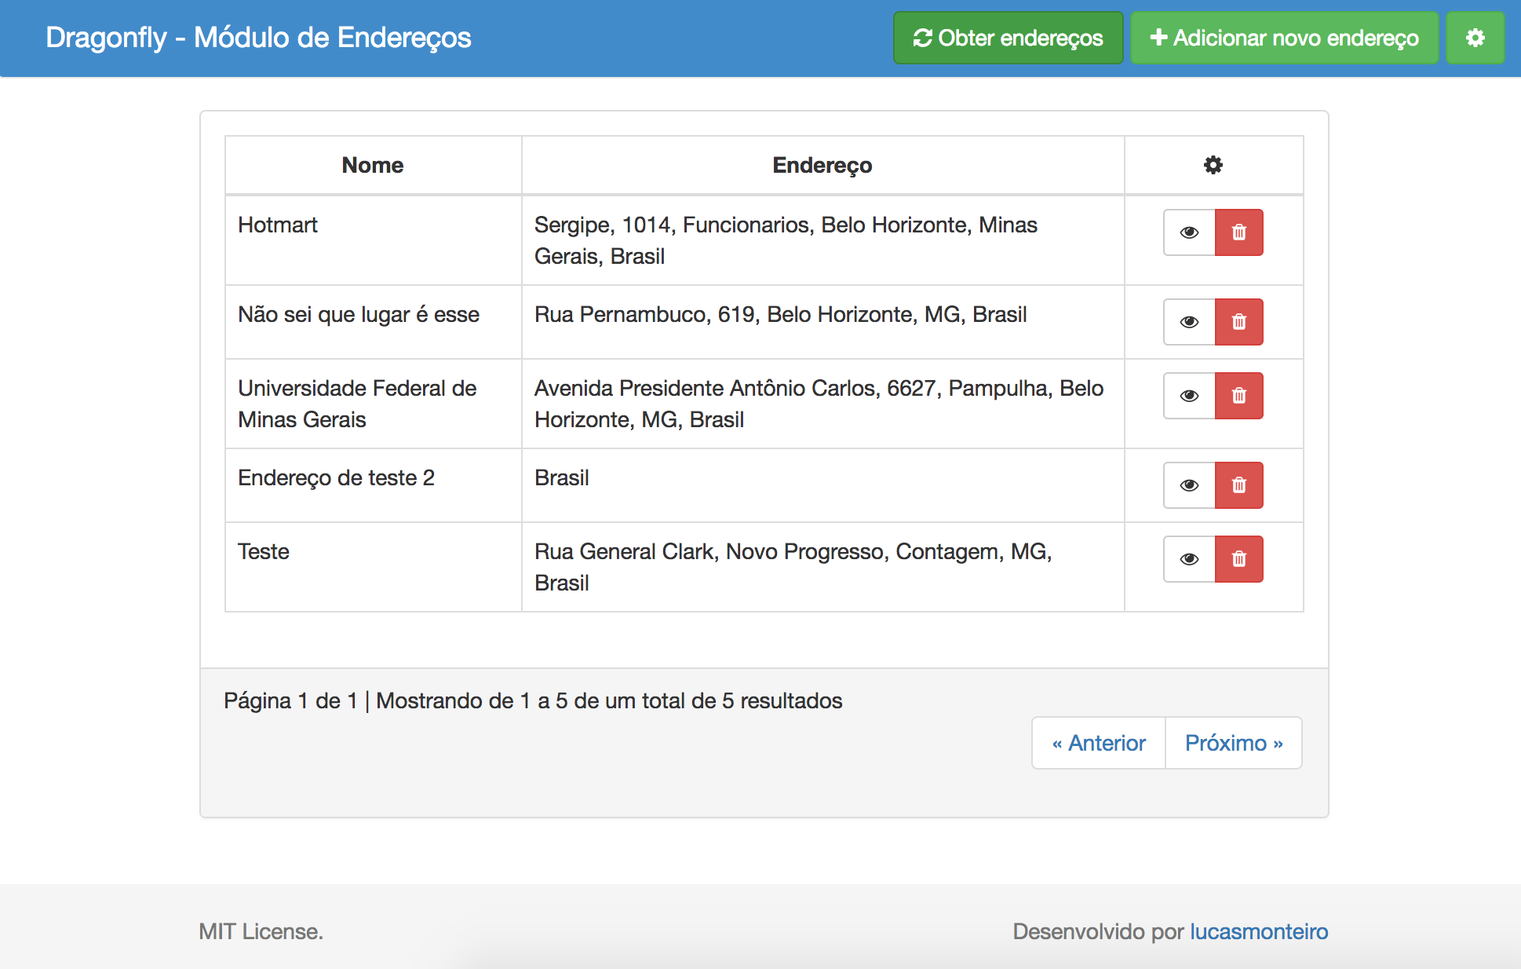Remove Endereço de teste 2 row
This screenshot has height=969, width=1521.
[x=1238, y=485]
